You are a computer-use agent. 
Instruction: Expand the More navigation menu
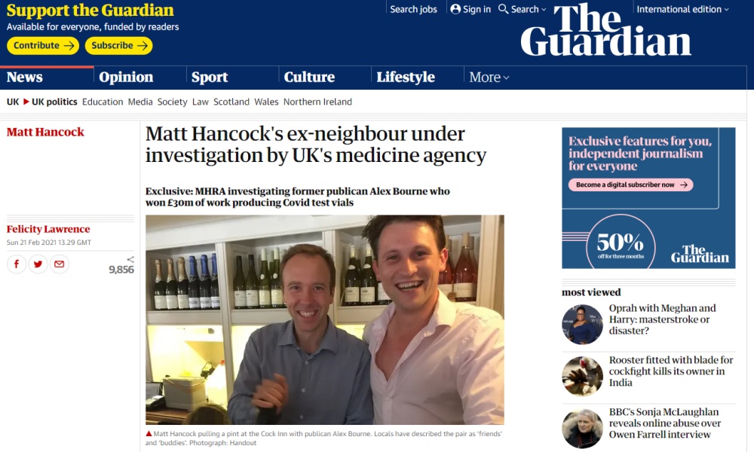[489, 78]
